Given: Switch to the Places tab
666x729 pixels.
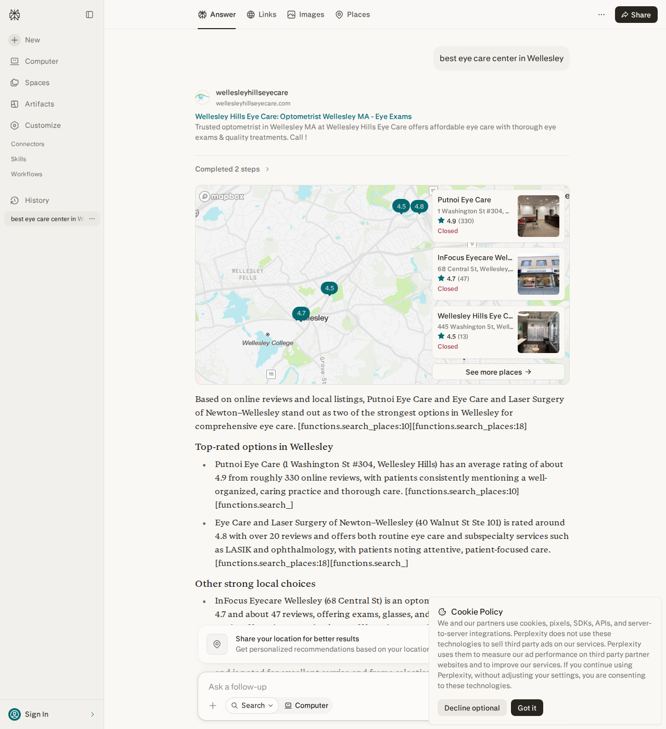Looking at the screenshot, I should [x=353, y=15].
